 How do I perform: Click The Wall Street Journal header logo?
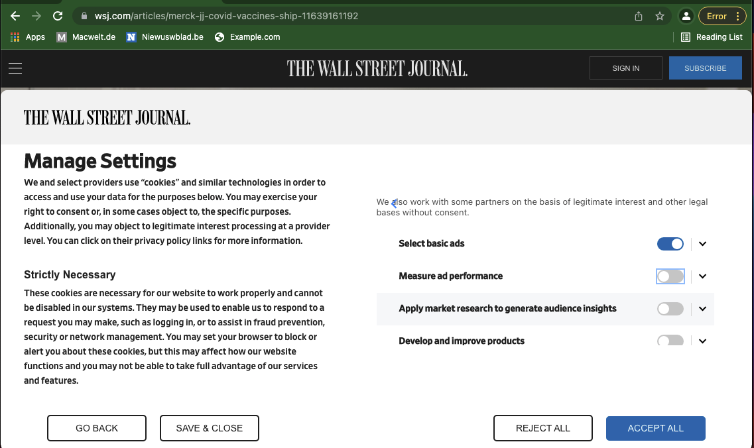(377, 68)
